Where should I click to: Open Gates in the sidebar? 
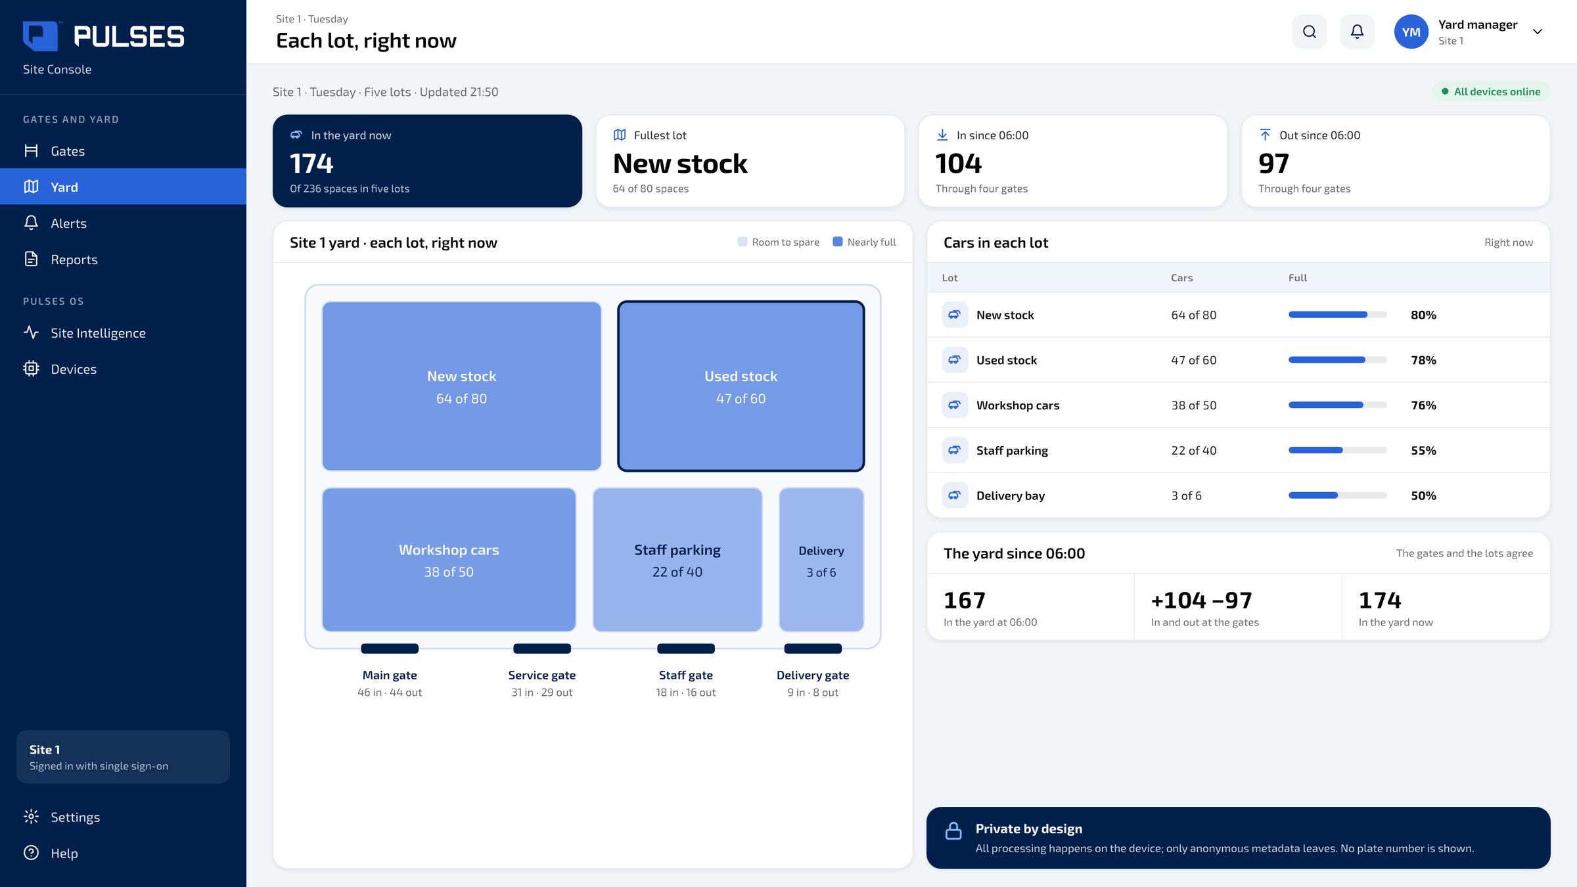click(x=123, y=150)
